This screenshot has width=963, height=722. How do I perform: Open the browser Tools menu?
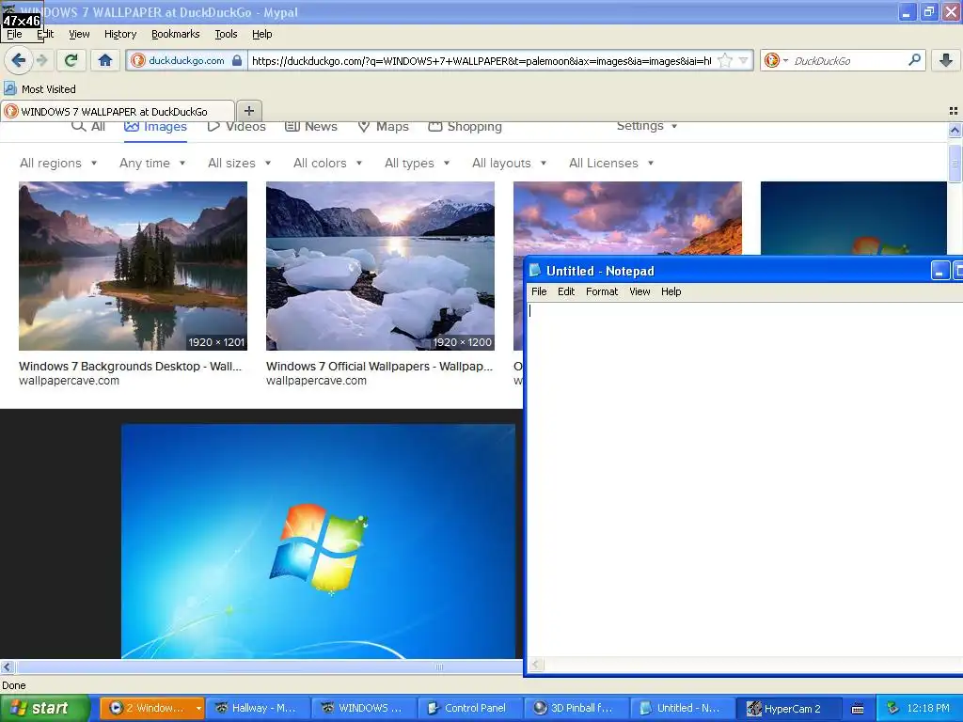(226, 34)
